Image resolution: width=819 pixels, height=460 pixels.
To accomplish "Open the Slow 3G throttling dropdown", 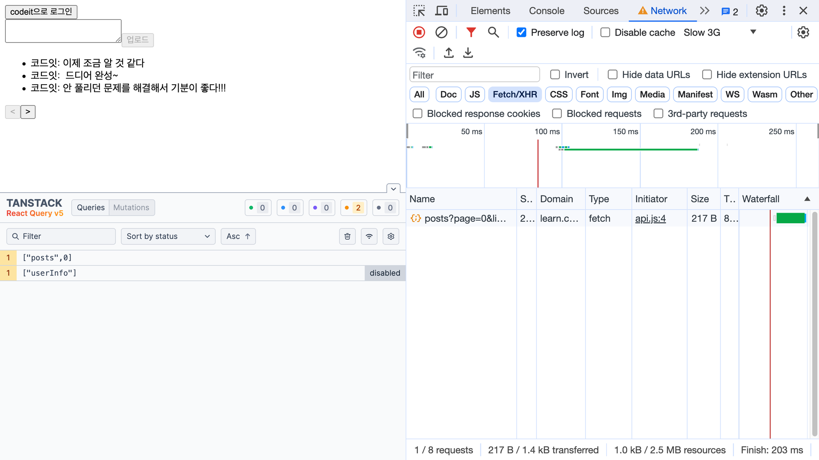I will coord(720,32).
